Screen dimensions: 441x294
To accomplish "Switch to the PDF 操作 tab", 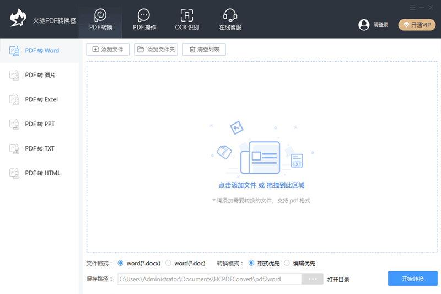I will [x=144, y=15].
